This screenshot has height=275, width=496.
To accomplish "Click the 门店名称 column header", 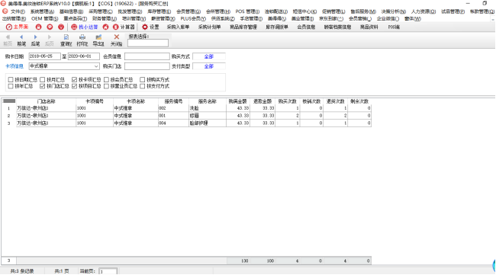I will (x=47, y=101).
